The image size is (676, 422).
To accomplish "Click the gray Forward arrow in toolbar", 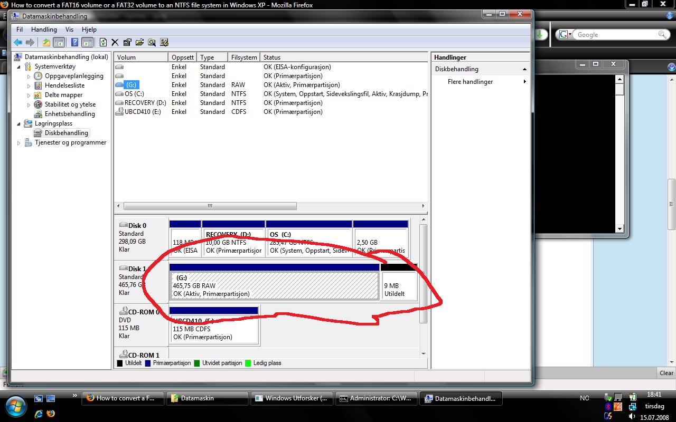I will (30, 42).
